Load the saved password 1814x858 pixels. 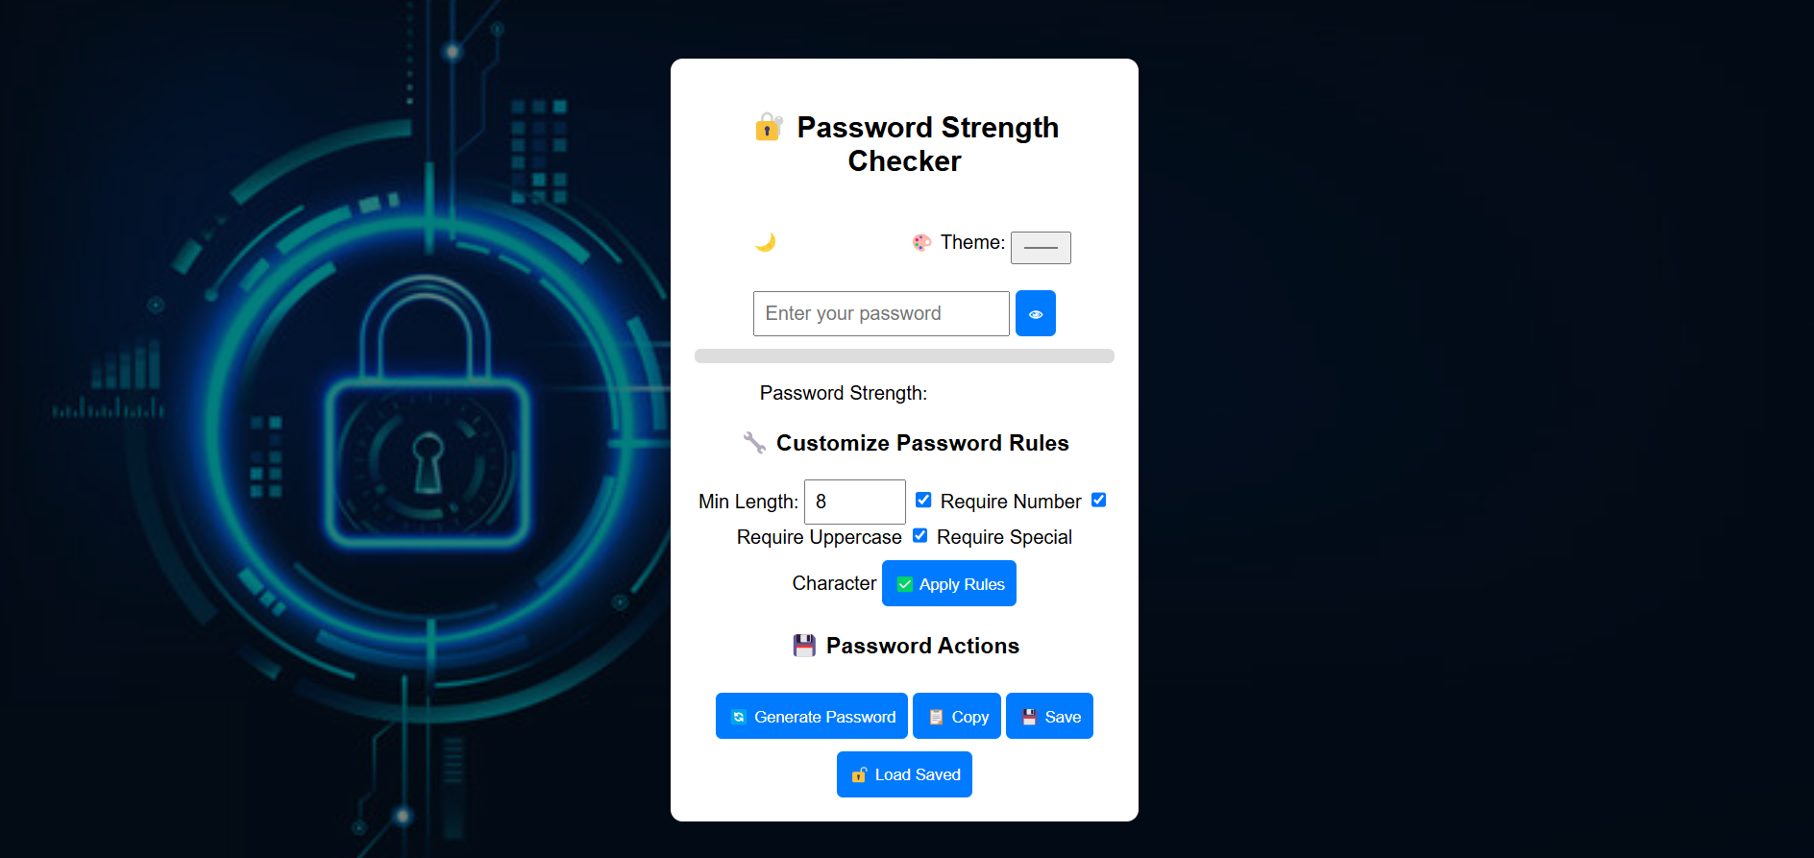click(x=904, y=774)
